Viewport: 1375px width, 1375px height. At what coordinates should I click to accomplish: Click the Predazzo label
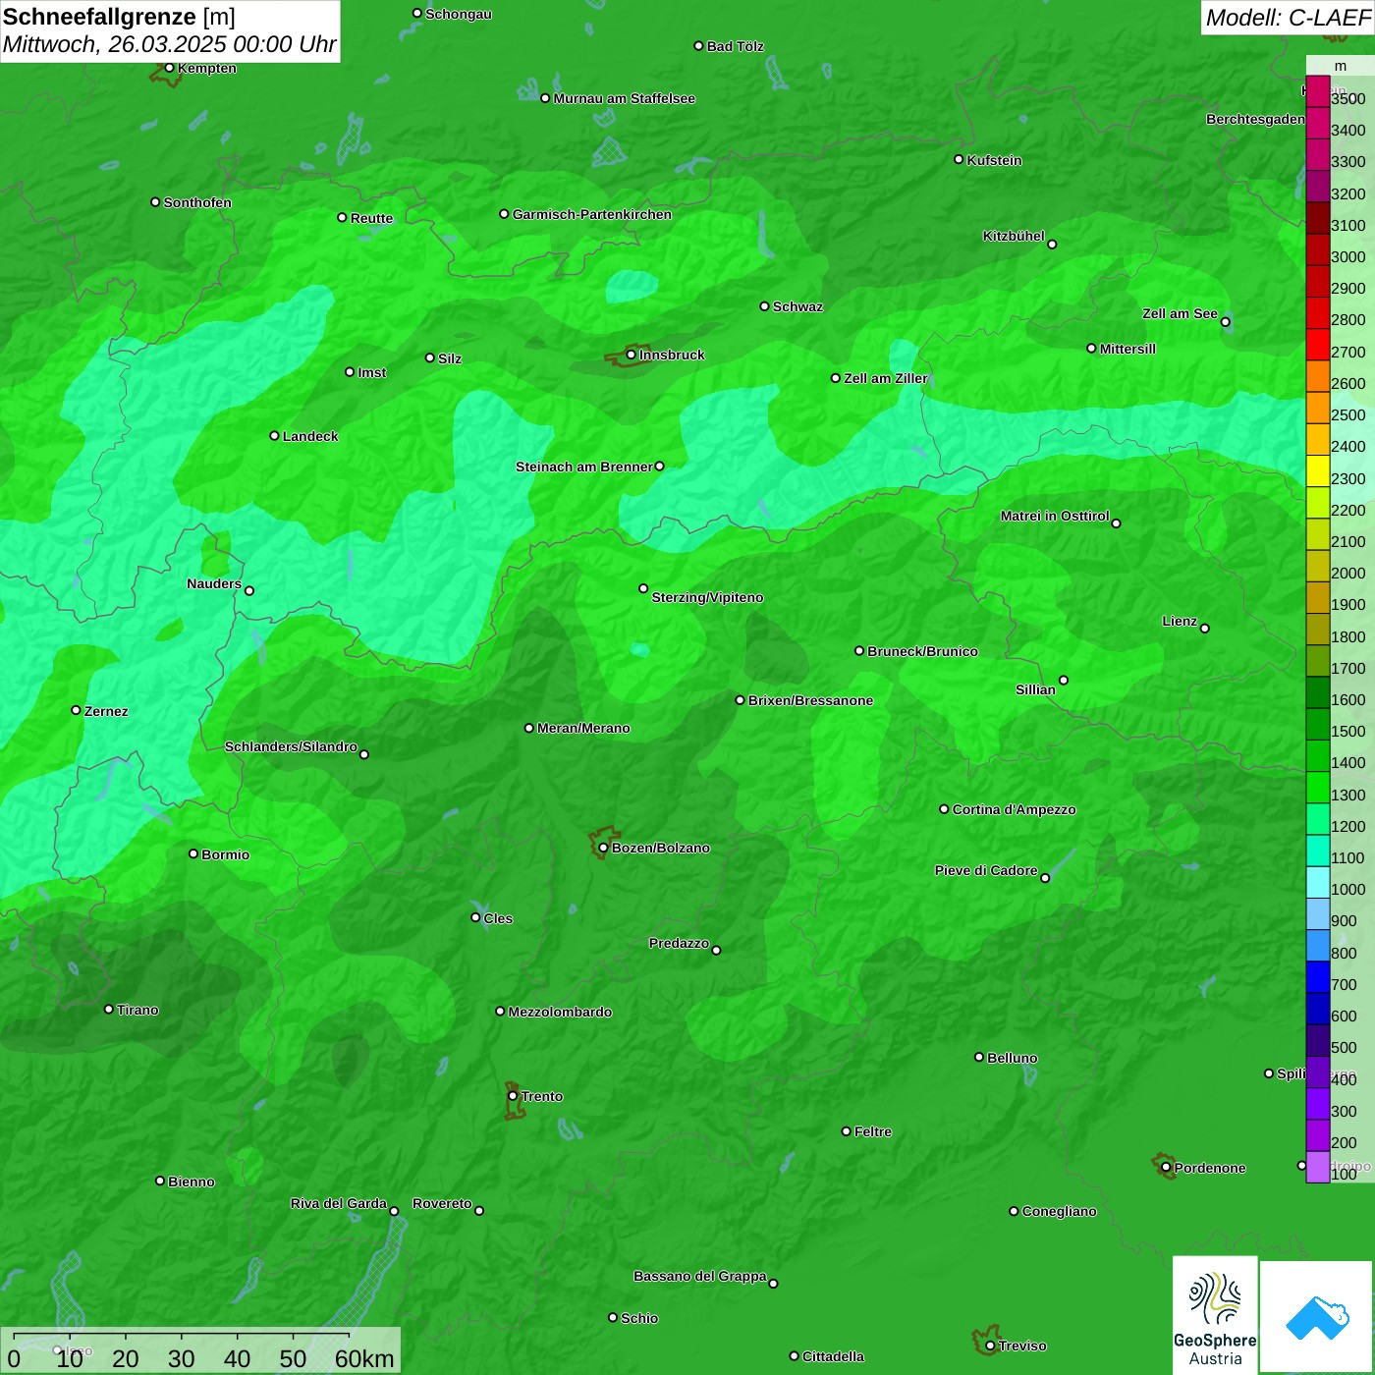(x=679, y=943)
